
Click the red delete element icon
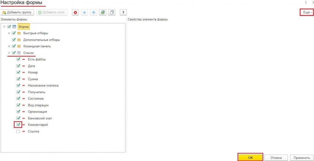coord(75,12)
